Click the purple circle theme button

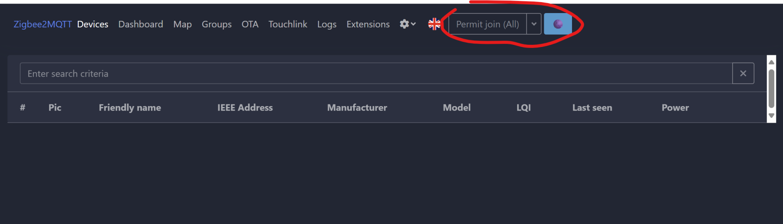pyautogui.click(x=558, y=24)
